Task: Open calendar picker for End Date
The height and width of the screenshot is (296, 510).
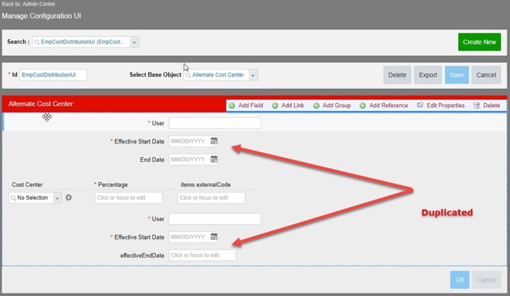Action: 214,159
